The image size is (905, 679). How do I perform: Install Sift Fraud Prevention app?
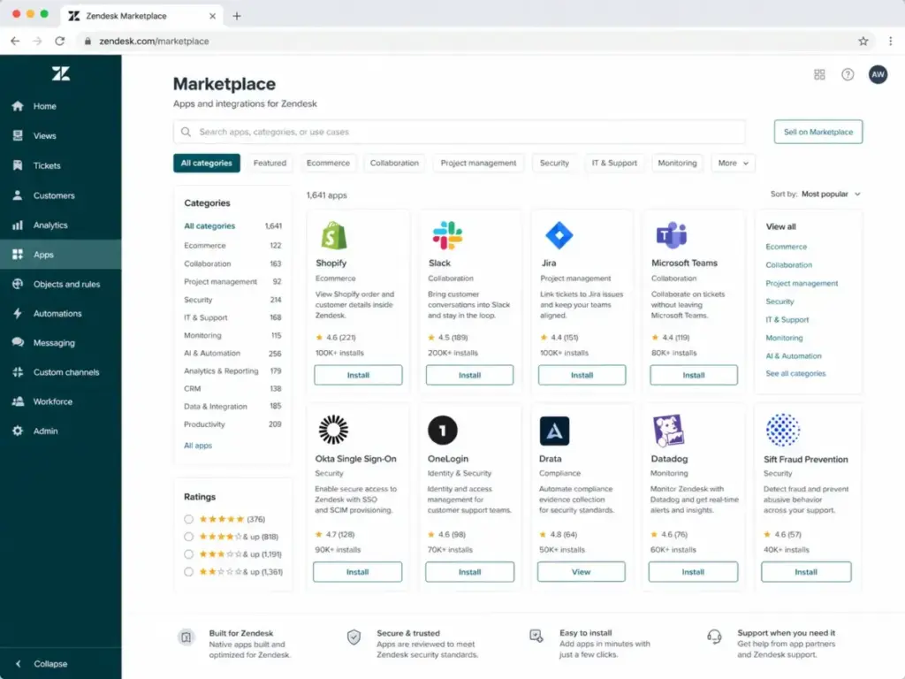tap(806, 572)
